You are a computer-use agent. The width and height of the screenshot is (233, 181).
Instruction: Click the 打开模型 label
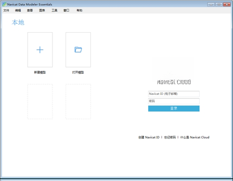pos(78,72)
